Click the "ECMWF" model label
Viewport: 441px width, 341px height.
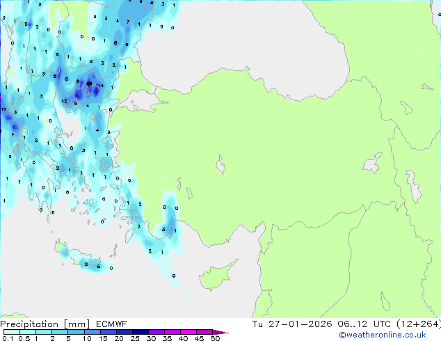pyautogui.click(x=112, y=324)
